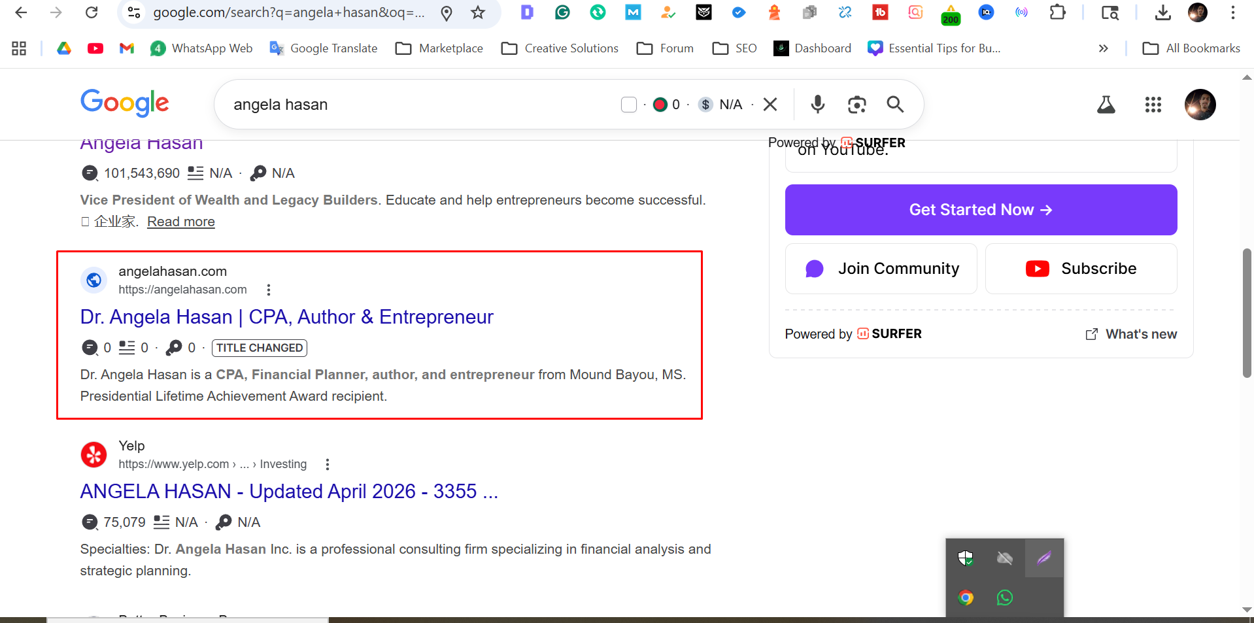The width and height of the screenshot is (1254, 623).
Task: Open What's new link
Action: pyautogui.click(x=1131, y=334)
